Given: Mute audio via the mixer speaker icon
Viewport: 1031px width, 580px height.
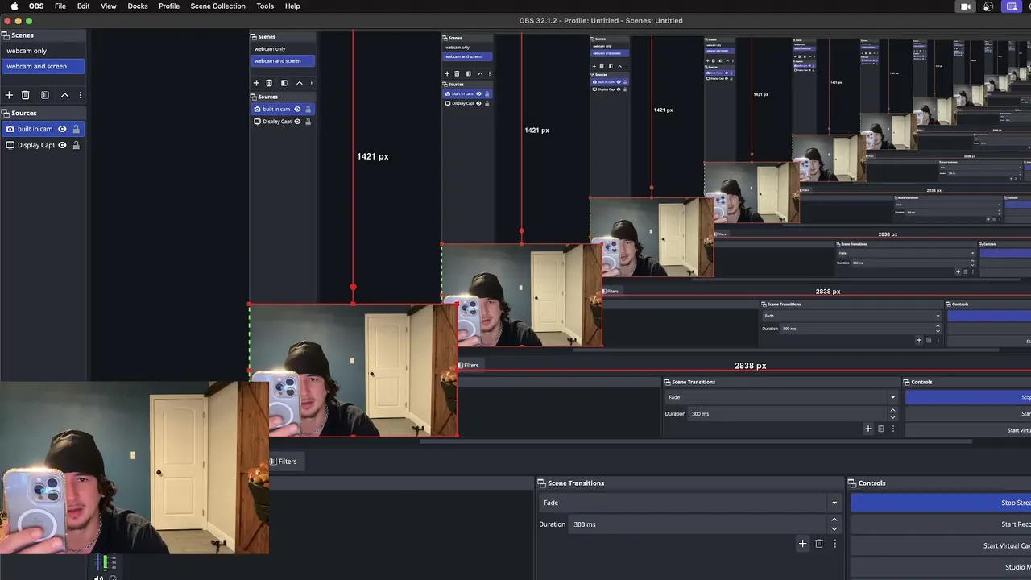Looking at the screenshot, I should pyautogui.click(x=98, y=577).
